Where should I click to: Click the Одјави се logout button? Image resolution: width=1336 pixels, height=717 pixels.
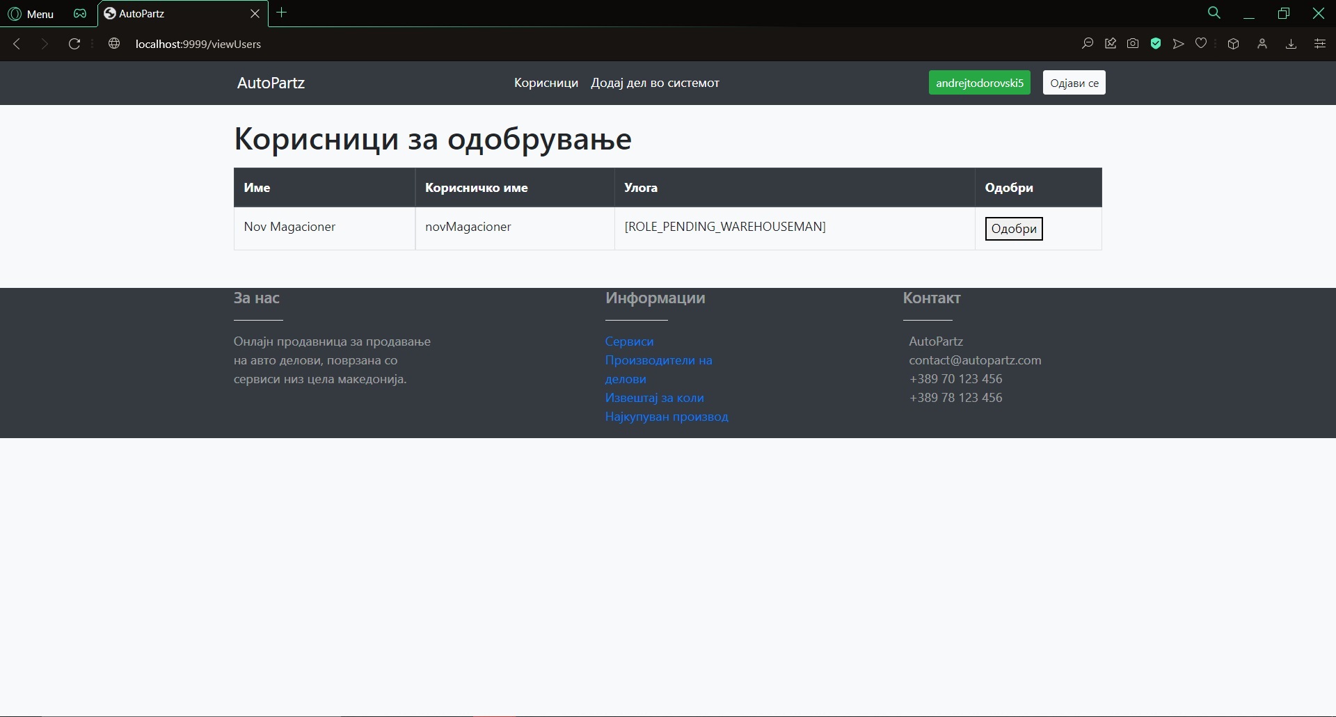1074,83
